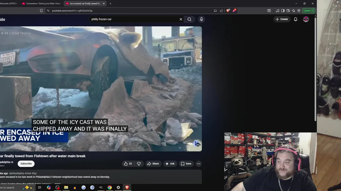
Task: Open the Update menu button
Action: [309, 11]
